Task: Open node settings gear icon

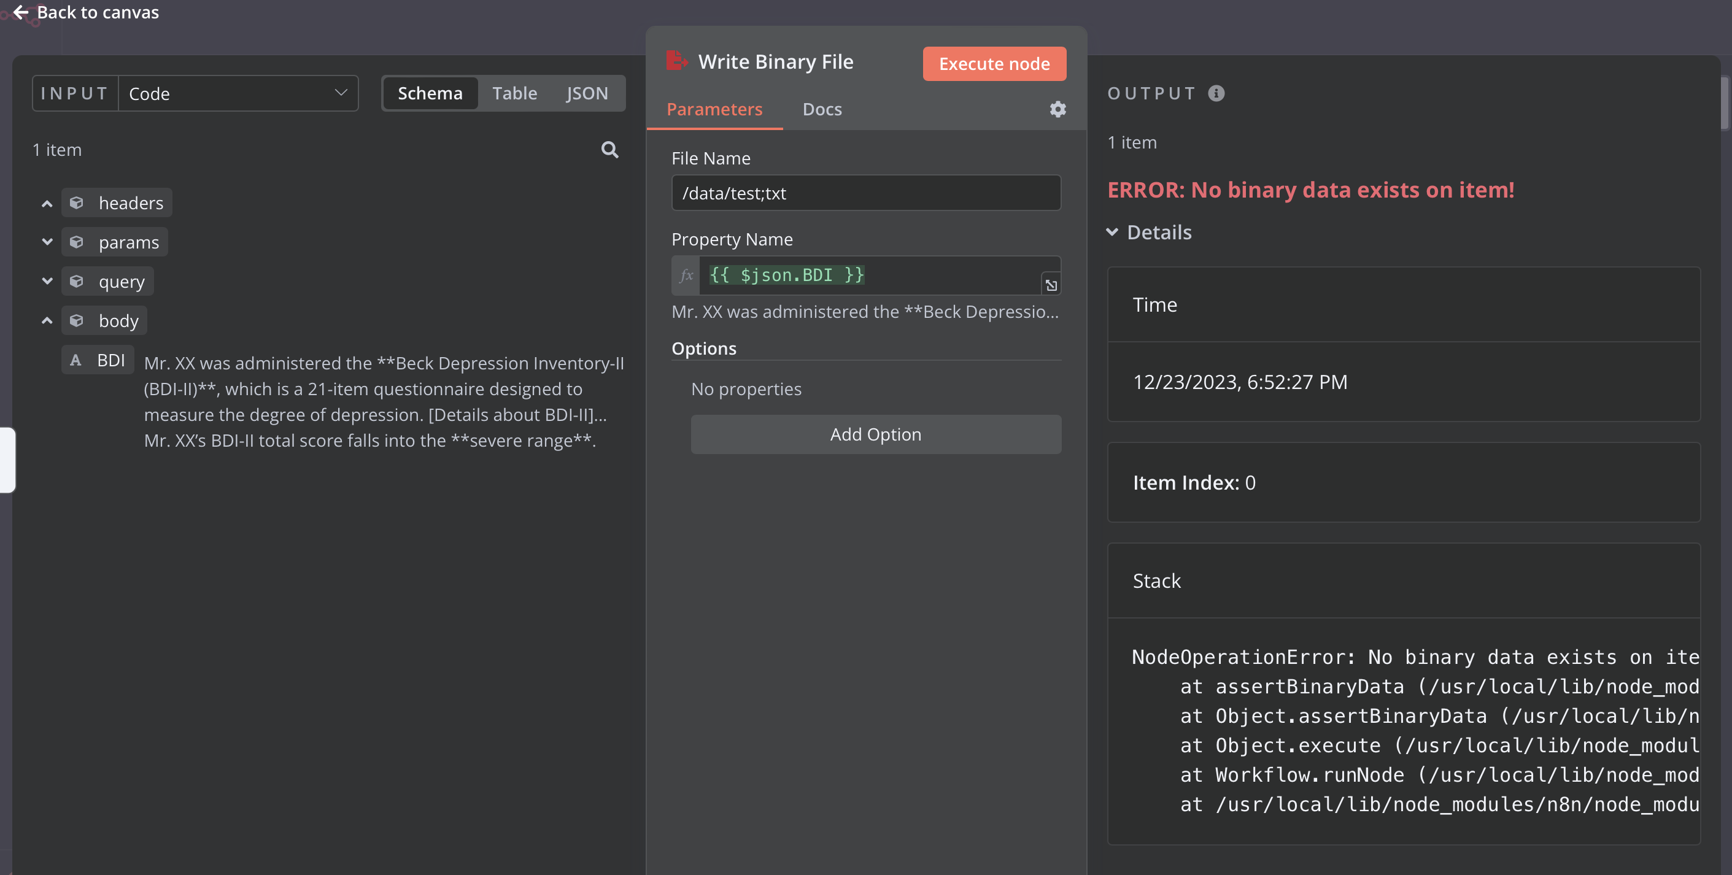Action: coord(1057,109)
